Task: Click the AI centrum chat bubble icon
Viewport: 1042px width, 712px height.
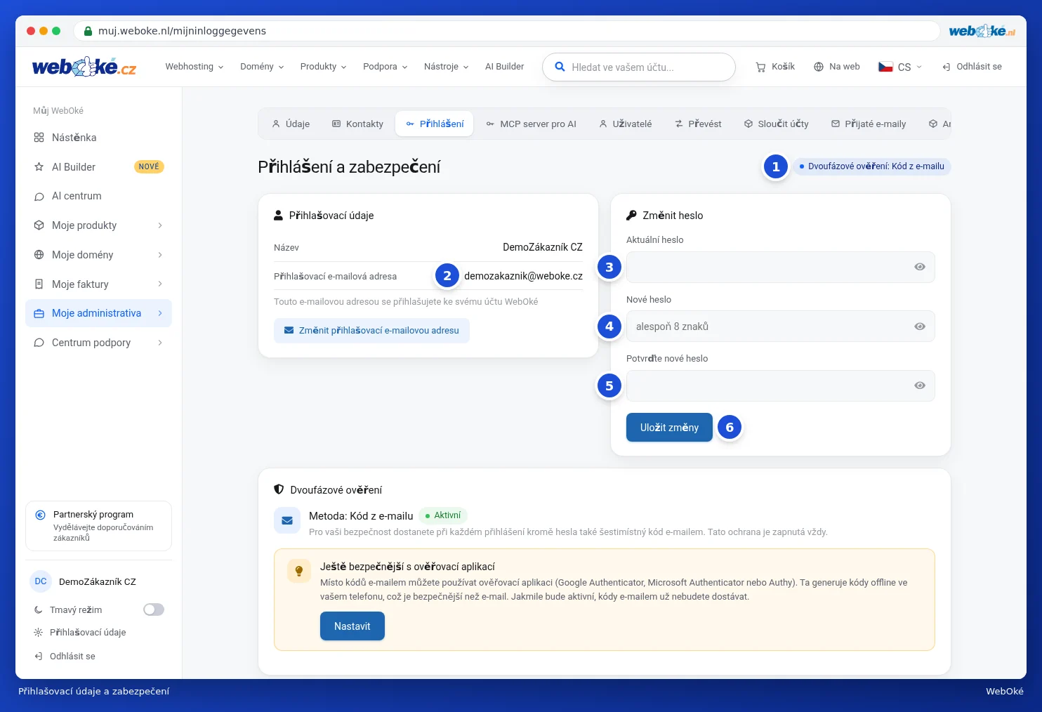Action: click(x=39, y=197)
